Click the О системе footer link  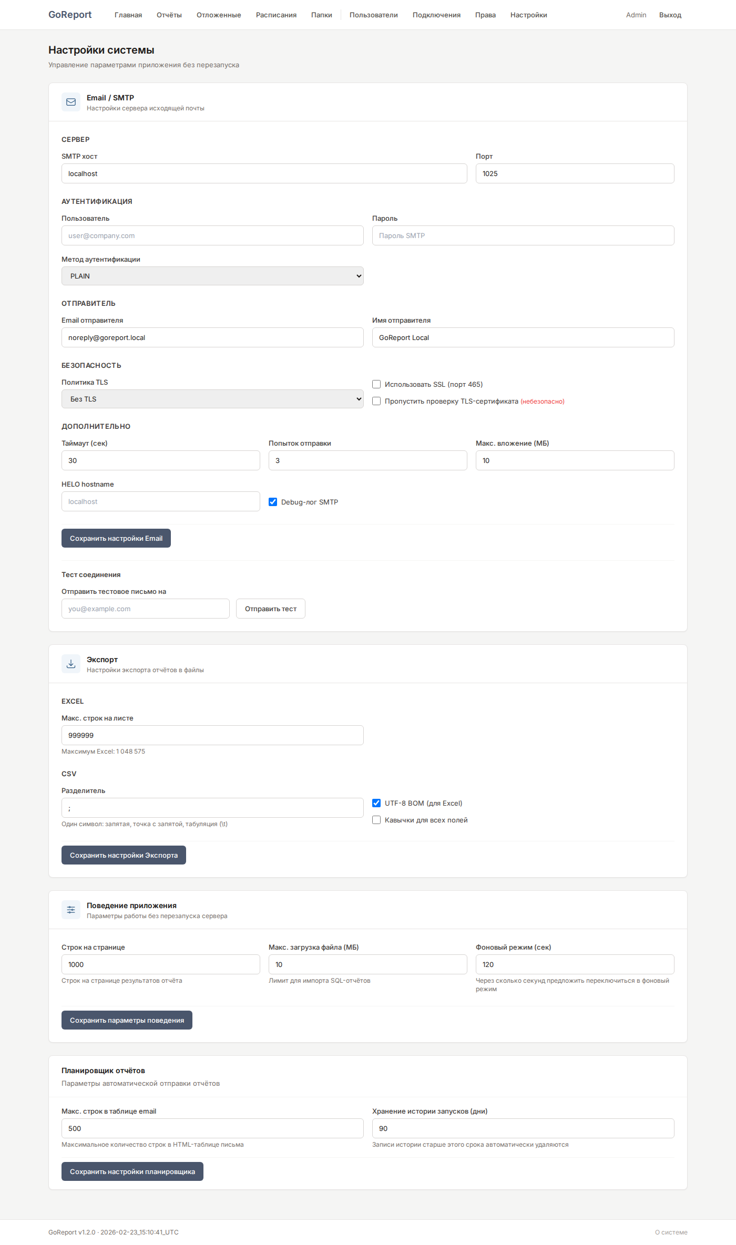click(x=671, y=1232)
